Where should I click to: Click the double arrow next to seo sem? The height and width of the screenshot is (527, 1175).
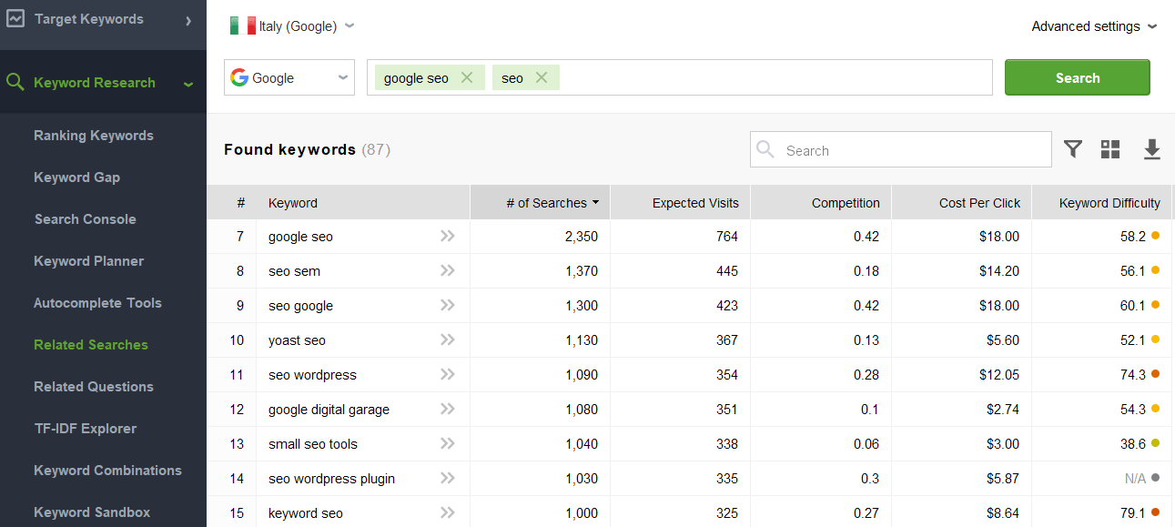coord(447,270)
